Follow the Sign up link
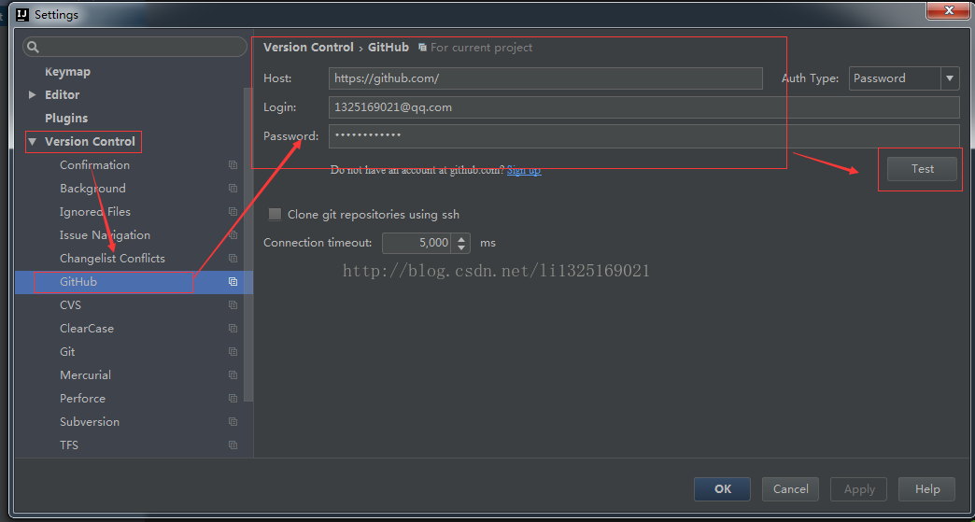 524,170
